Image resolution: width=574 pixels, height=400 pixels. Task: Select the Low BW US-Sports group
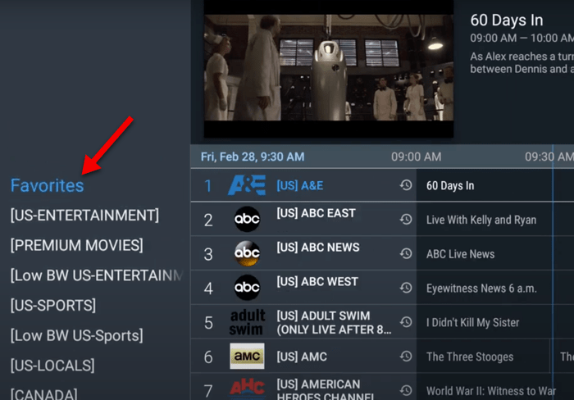76,335
